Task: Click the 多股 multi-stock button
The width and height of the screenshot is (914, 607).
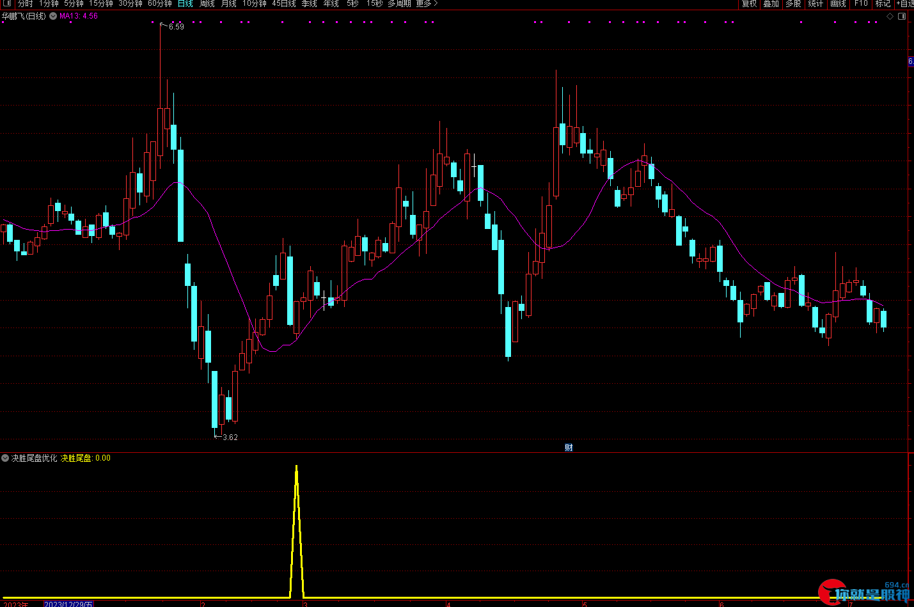Action: tap(794, 3)
